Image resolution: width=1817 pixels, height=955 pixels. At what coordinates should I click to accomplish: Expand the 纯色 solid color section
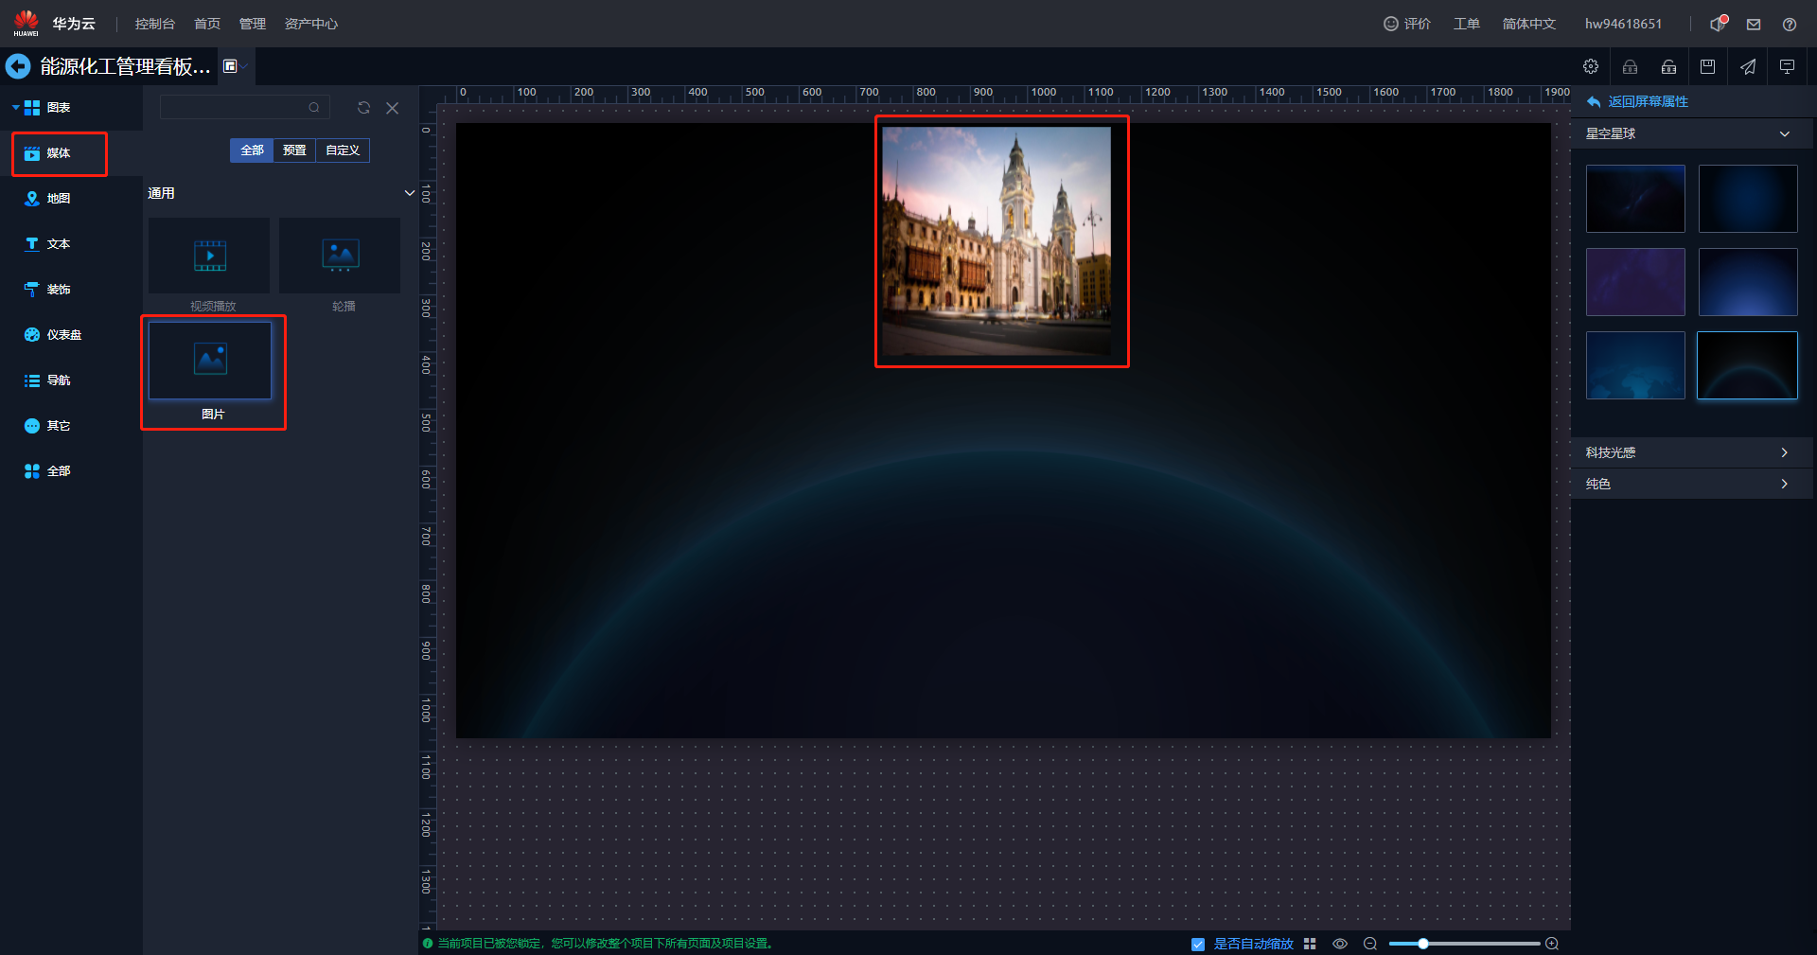1692,484
